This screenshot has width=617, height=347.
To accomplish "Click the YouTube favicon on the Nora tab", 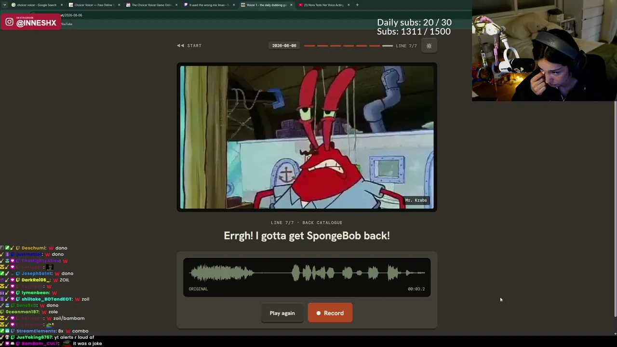I will [x=301, y=5].
